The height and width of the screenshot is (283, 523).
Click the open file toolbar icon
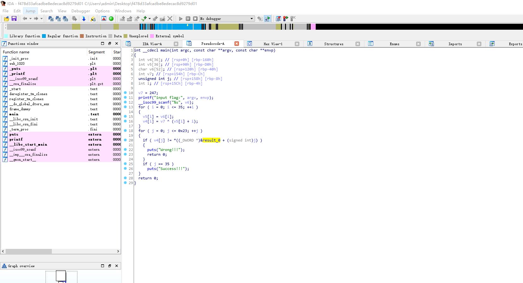tap(6, 19)
